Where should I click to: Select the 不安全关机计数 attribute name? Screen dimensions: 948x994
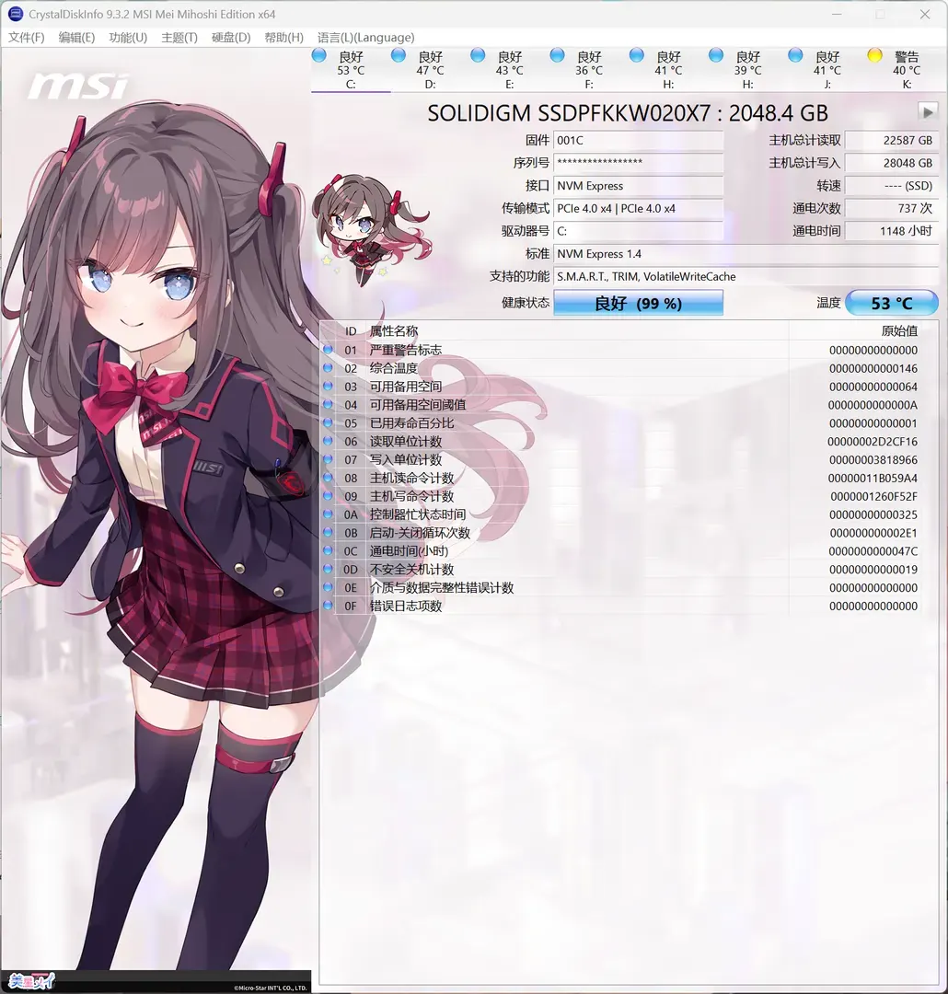pos(412,570)
